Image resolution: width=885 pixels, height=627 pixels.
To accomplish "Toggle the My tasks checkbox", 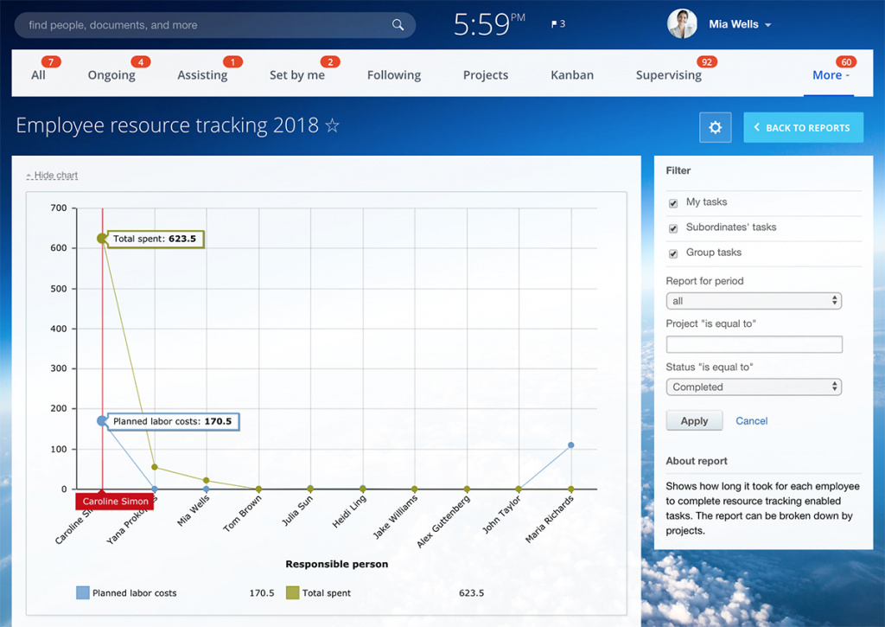I will (x=673, y=203).
